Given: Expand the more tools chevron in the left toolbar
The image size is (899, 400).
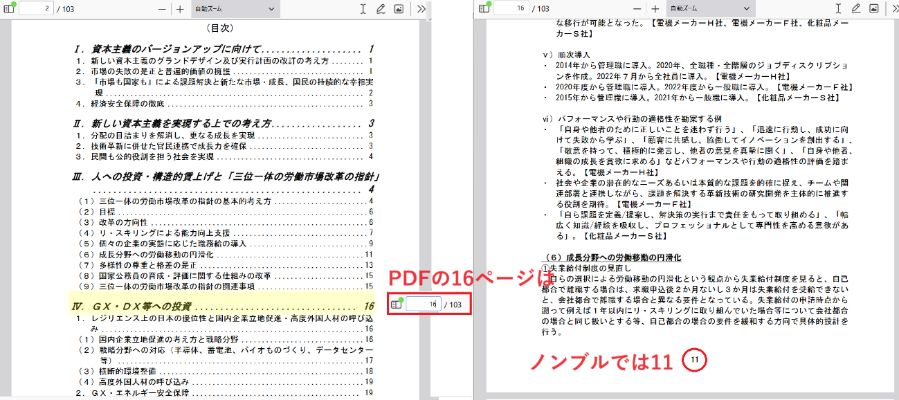Looking at the screenshot, I should (x=420, y=9).
